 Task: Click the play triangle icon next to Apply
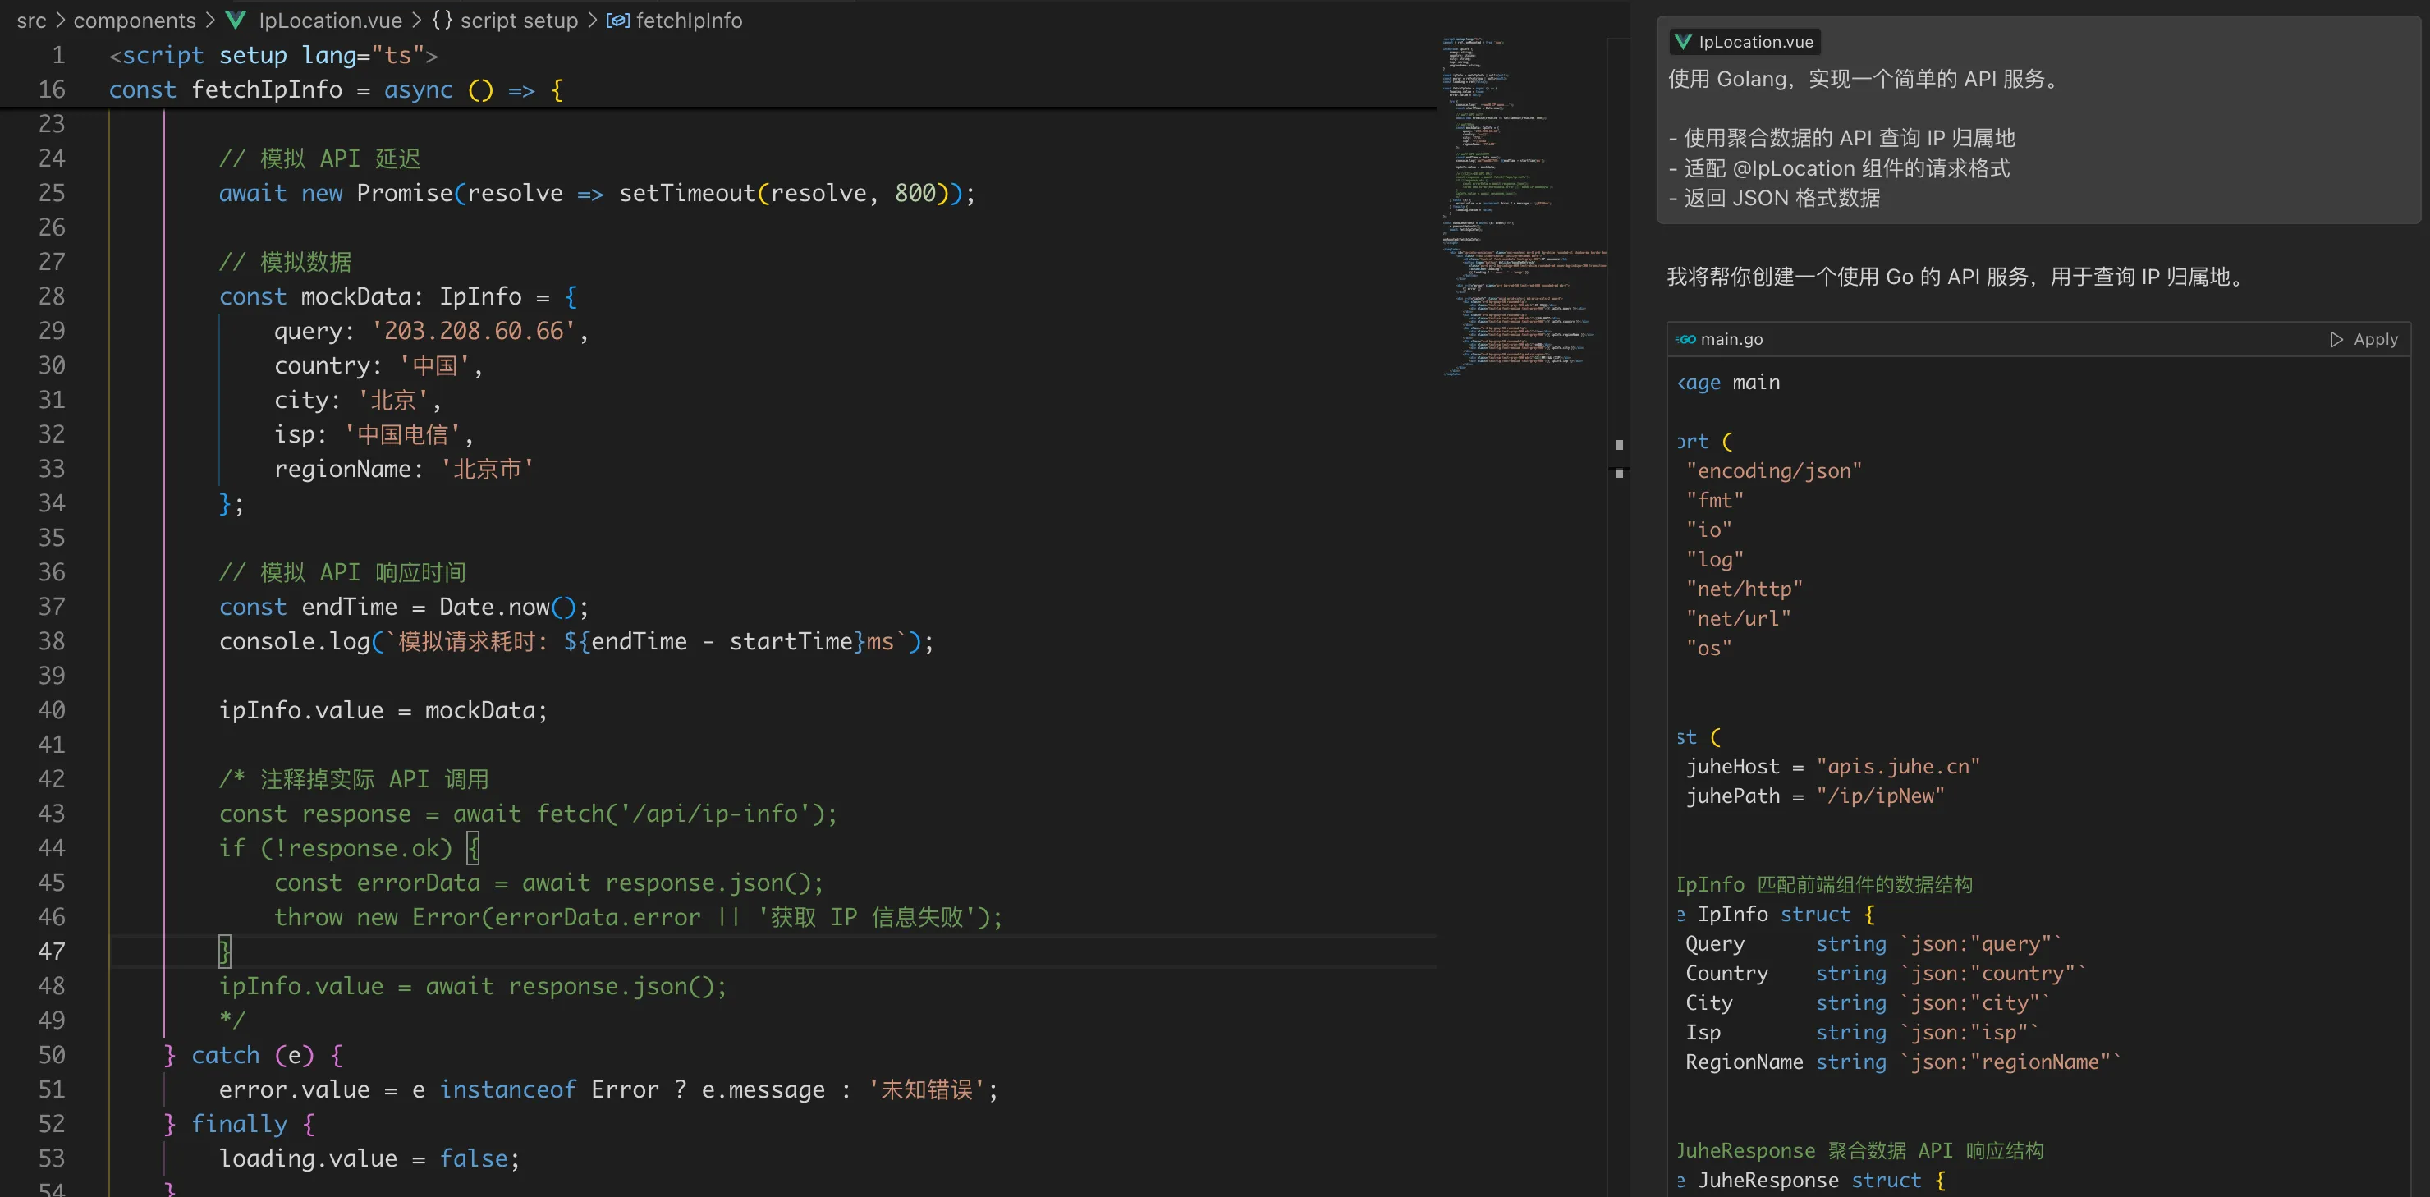[x=2336, y=340]
